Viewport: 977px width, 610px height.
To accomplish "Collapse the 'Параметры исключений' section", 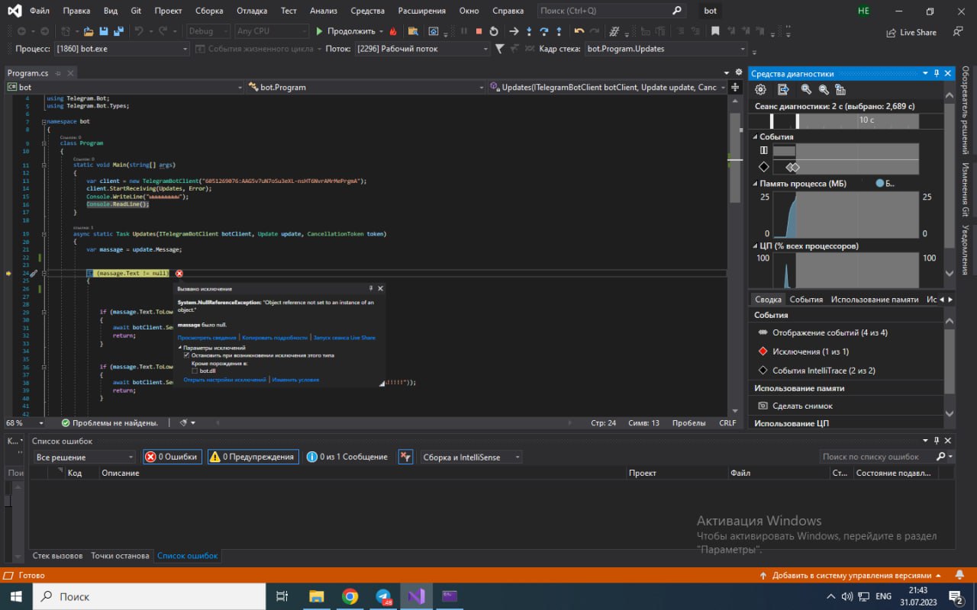I will click(180, 348).
